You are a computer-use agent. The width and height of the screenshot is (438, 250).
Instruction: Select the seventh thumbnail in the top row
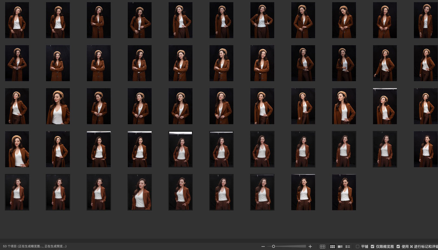coord(262,20)
